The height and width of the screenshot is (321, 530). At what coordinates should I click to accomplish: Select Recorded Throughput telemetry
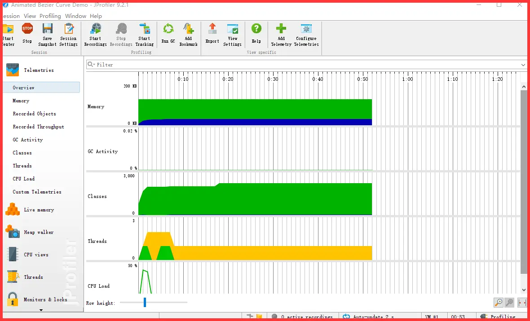(x=39, y=127)
